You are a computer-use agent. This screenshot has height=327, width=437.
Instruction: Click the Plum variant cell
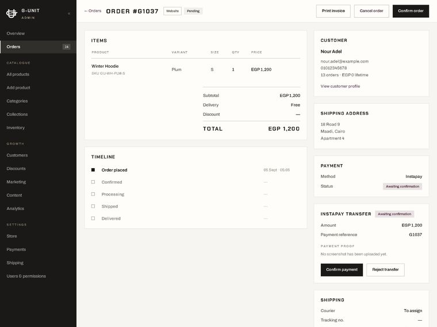177,69
